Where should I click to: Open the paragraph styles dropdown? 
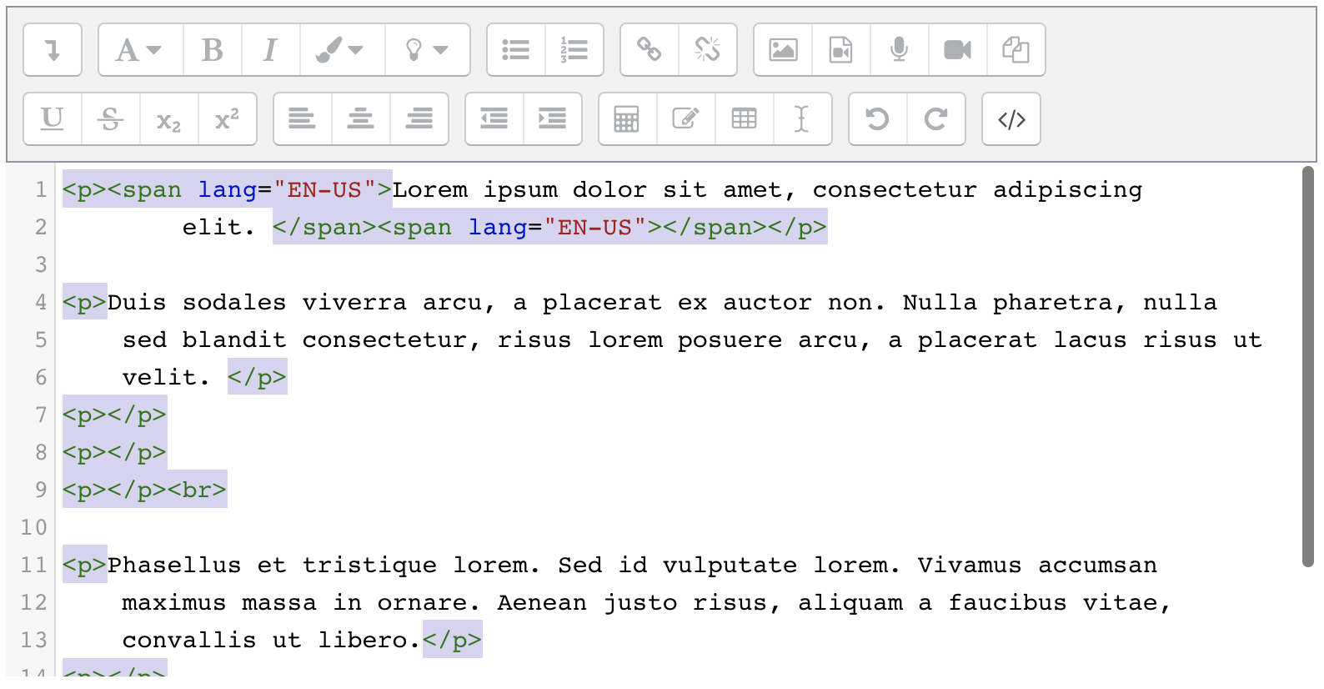click(139, 50)
